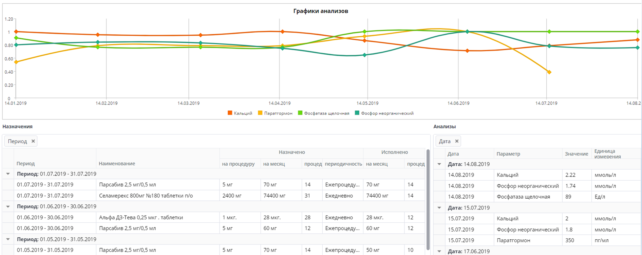Collapse the 01.05.2019 - 31.05.2019 period group
This screenshot has height=255, width=642.
[8, 239]
